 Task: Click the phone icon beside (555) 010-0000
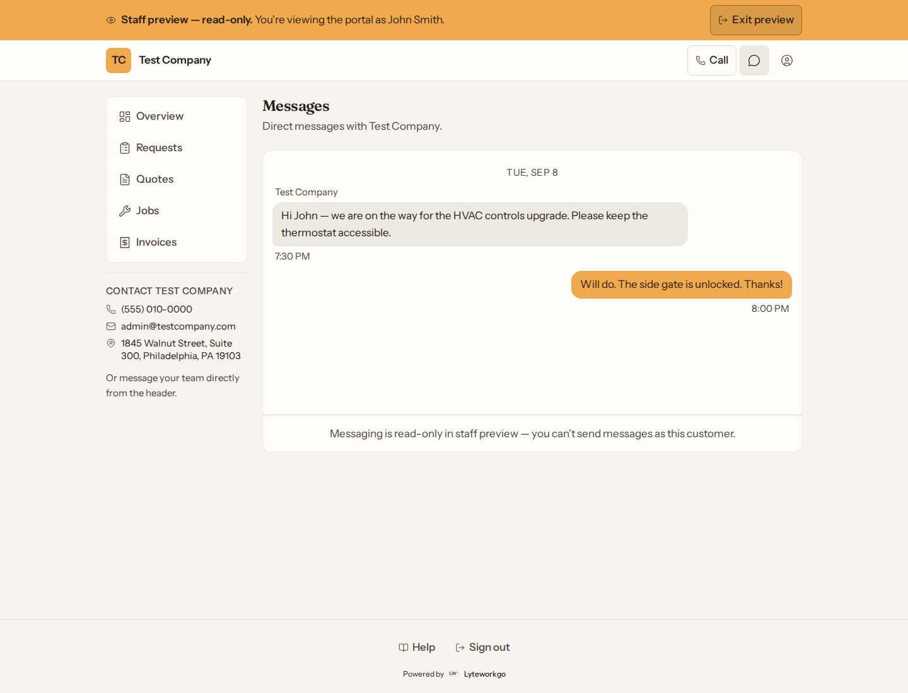pos(111,309)
